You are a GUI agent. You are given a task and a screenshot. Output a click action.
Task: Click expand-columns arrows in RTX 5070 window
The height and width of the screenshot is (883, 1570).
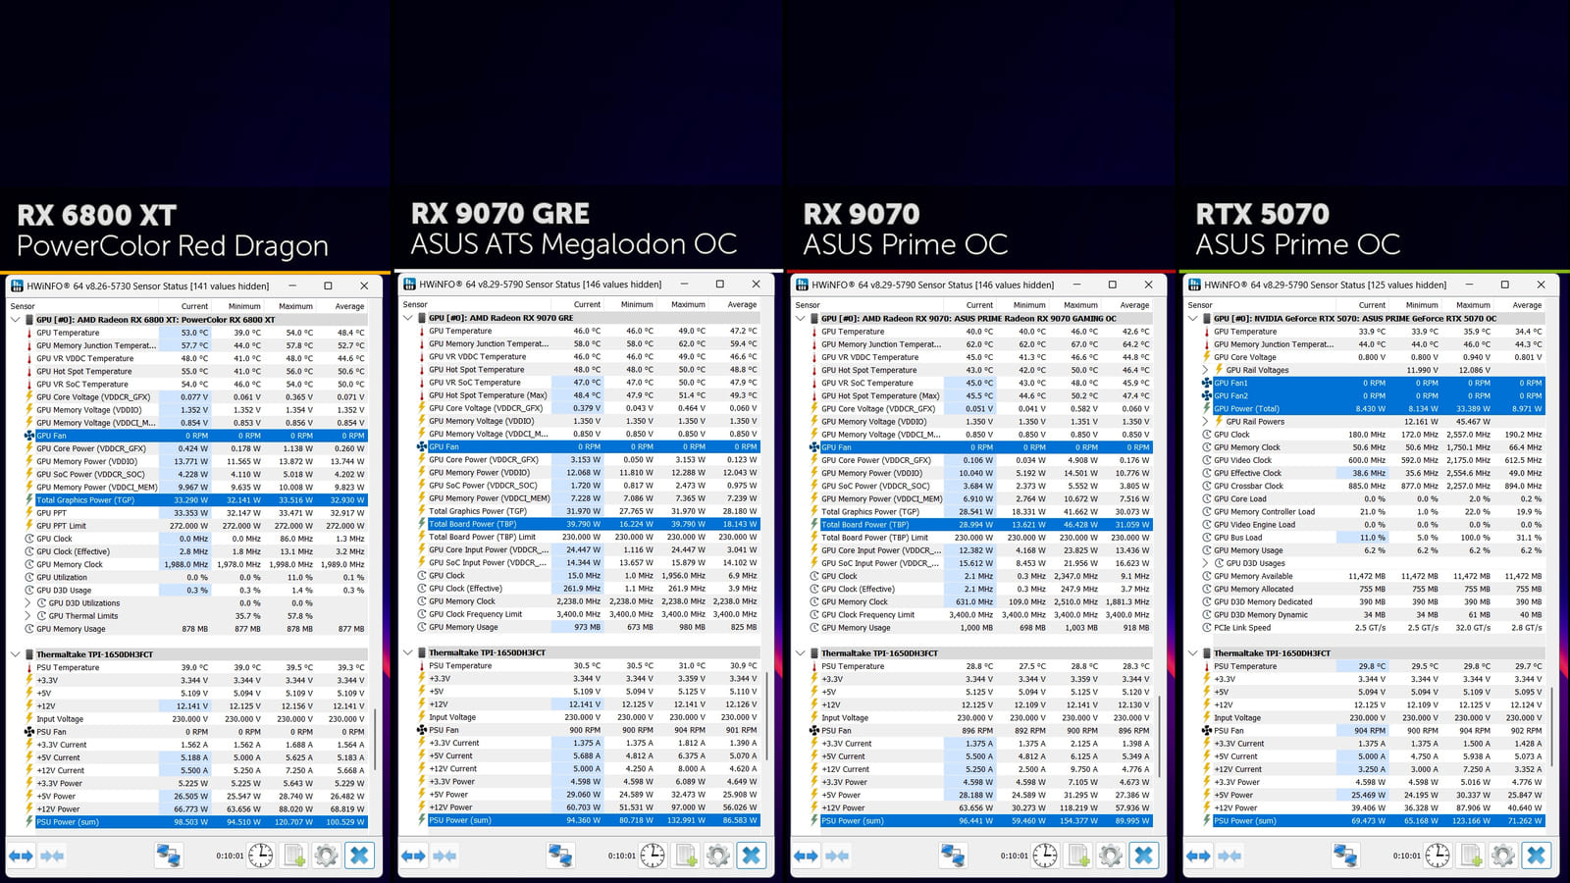[1198, 856]
